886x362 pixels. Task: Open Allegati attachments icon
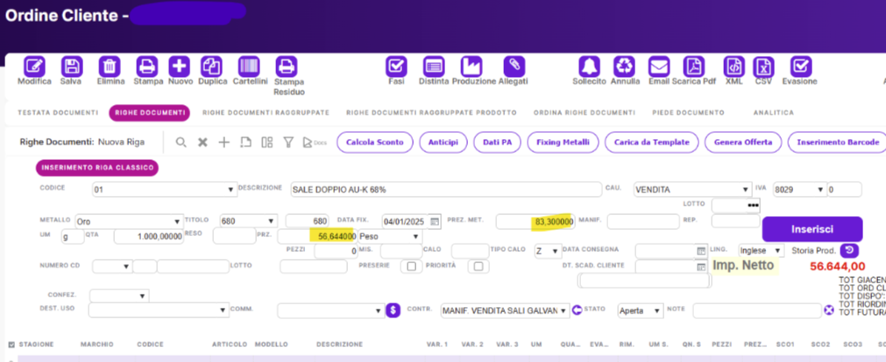coord(513,66)
